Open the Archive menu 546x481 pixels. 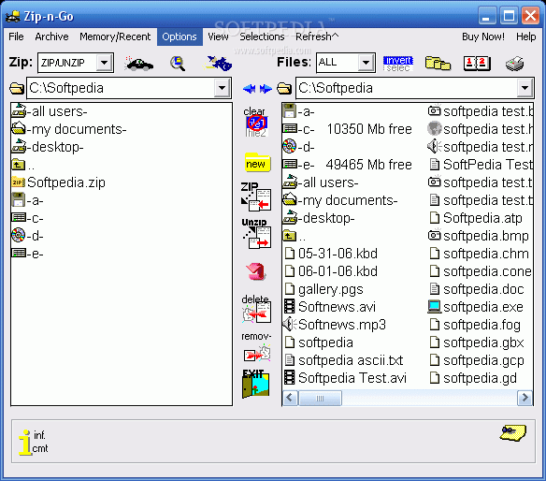coord(51,36)
